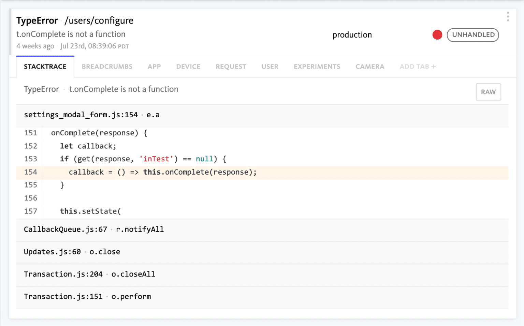Switch to the BREADCRUMBS tab
The height and width of the screenshot is (326, 524).
click(107, 66)
